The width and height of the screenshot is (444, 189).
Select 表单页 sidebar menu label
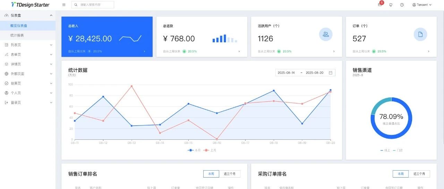[16, 54]
